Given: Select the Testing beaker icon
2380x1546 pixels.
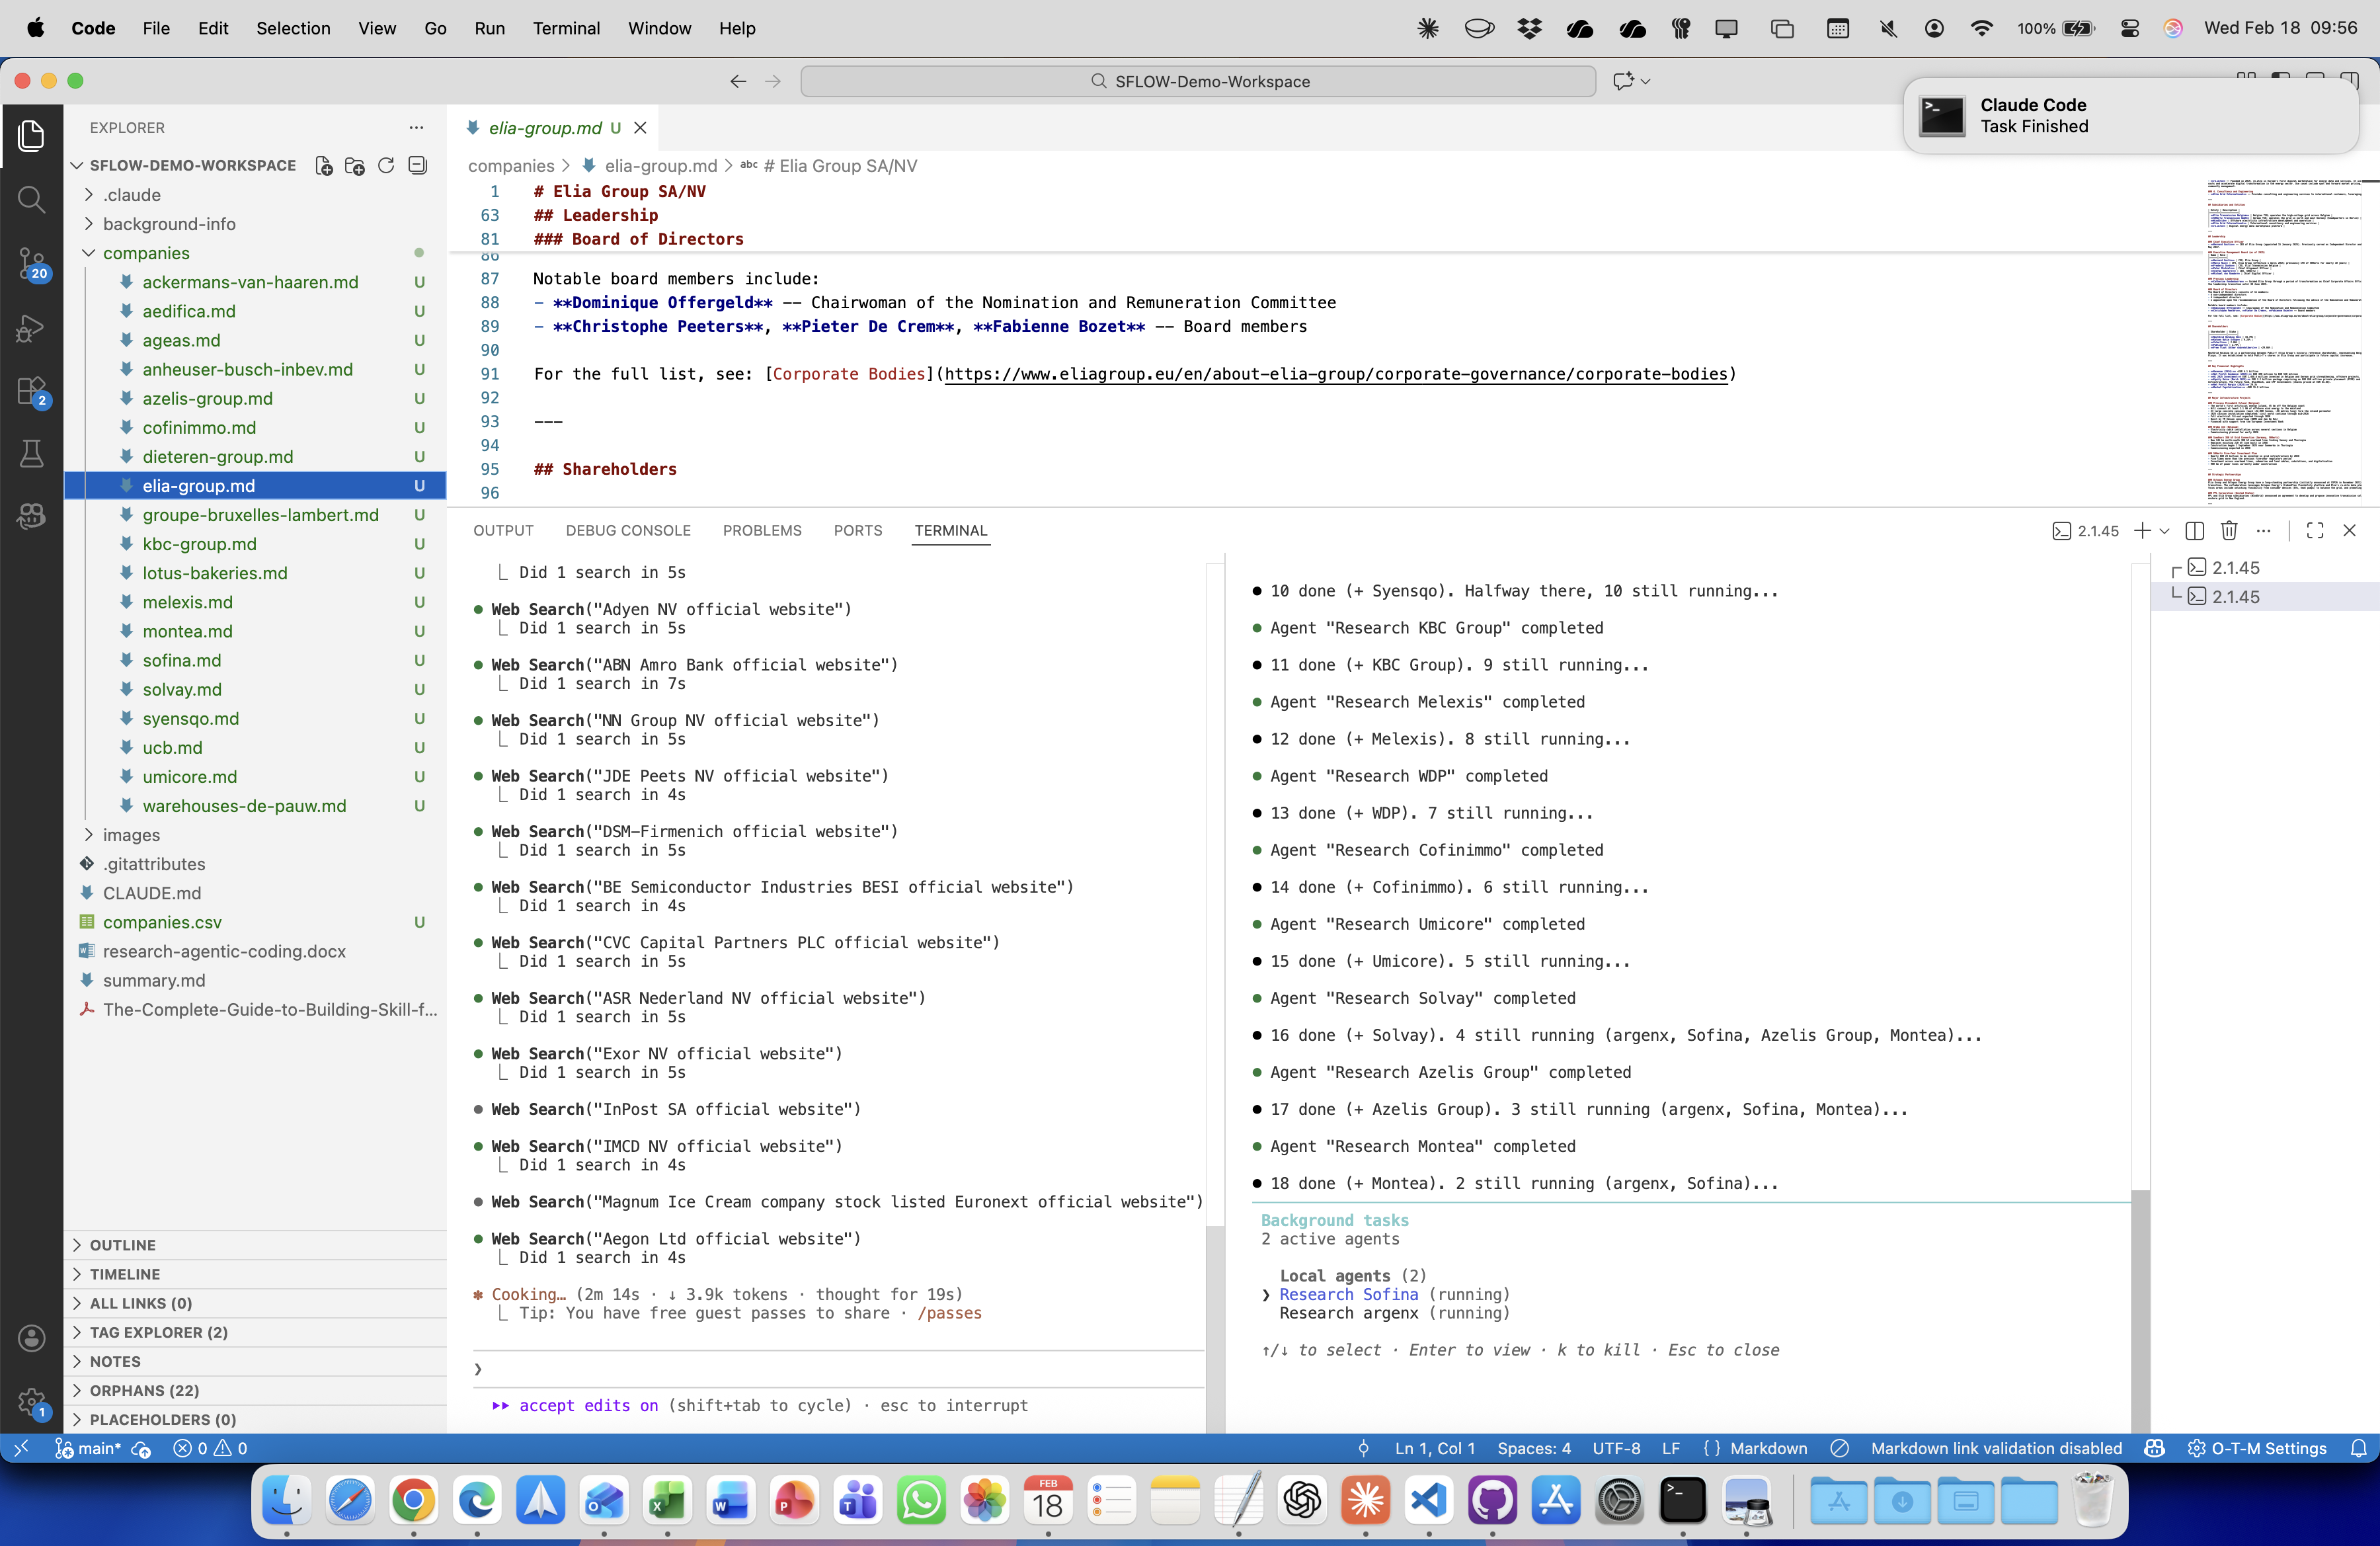Looking at the screenshot, I should tap(32, 453).
